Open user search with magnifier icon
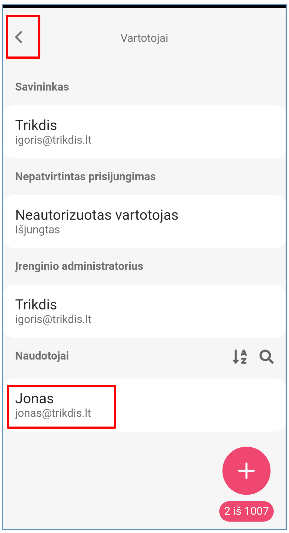 (266, 357)
